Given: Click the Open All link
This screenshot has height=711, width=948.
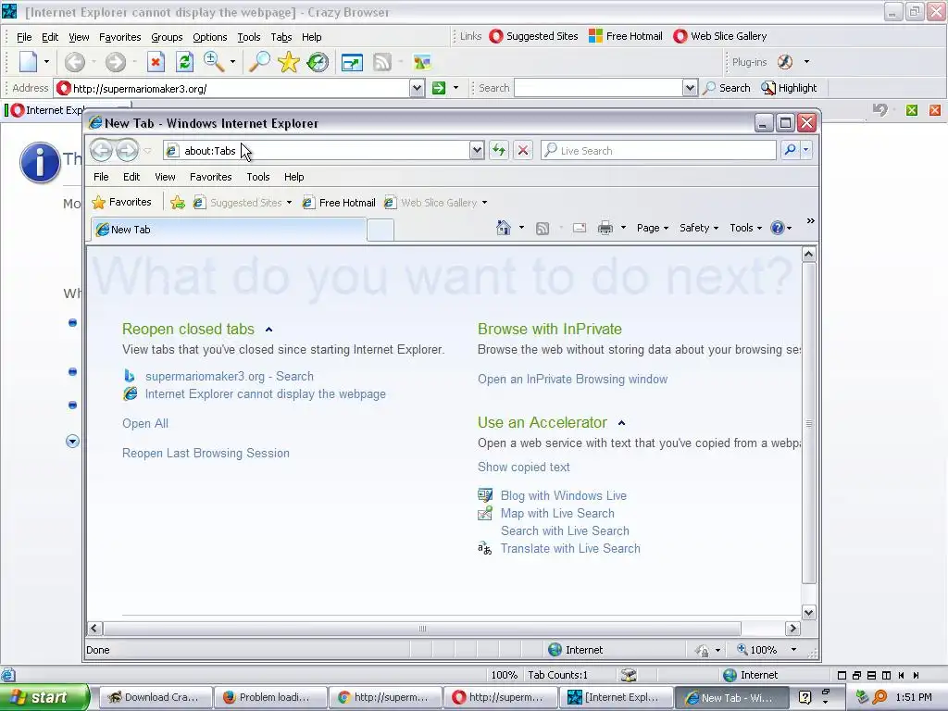Looking at the screenshot, I should coord(145,424).
